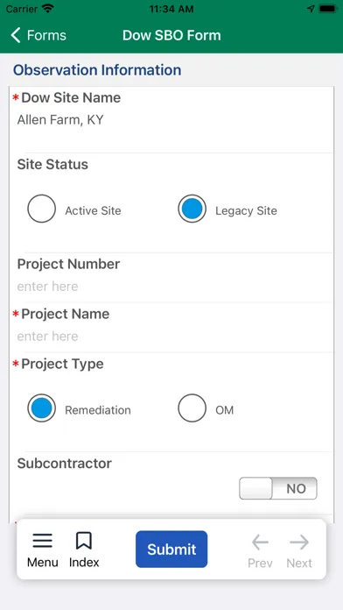Advance with the Next arrow icon

[299, 542]
